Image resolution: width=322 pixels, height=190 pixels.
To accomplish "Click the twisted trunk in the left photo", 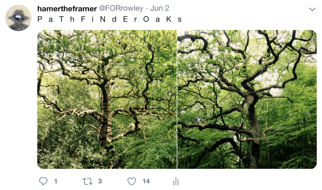I will [x=106, y=115].
